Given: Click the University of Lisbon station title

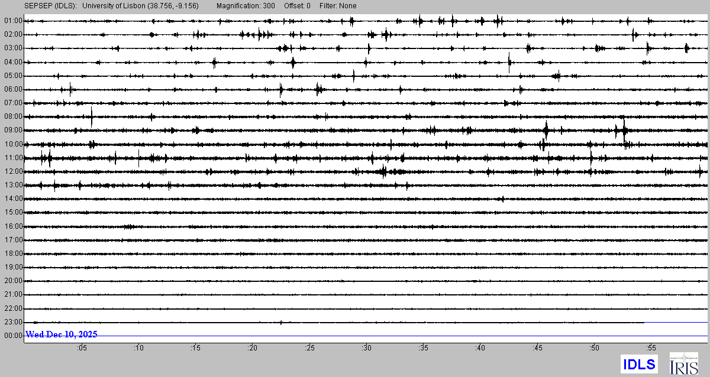Looking at the screenshot, I should click(x=140, y=6).
